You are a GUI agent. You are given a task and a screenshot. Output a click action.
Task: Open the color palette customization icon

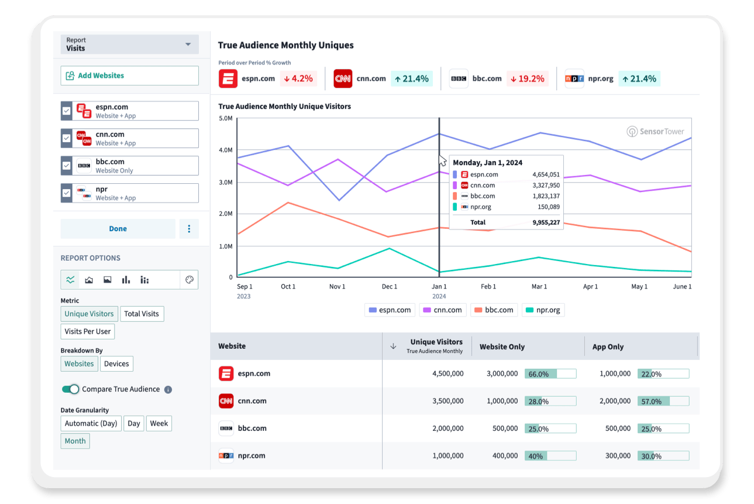tap(188, 279)
